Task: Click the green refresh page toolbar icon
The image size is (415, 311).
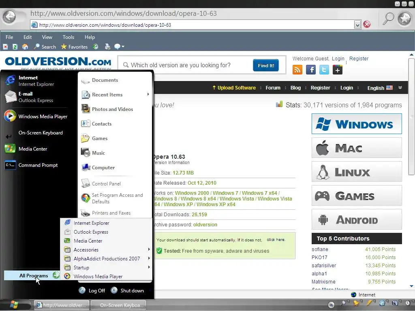Action: click(15, 47)
